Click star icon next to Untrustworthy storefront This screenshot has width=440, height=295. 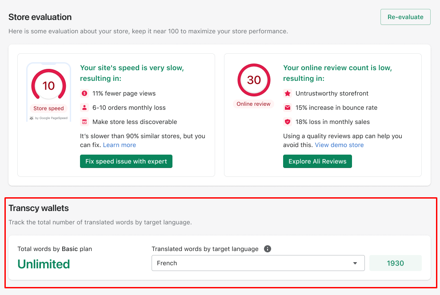click(288, 93)
